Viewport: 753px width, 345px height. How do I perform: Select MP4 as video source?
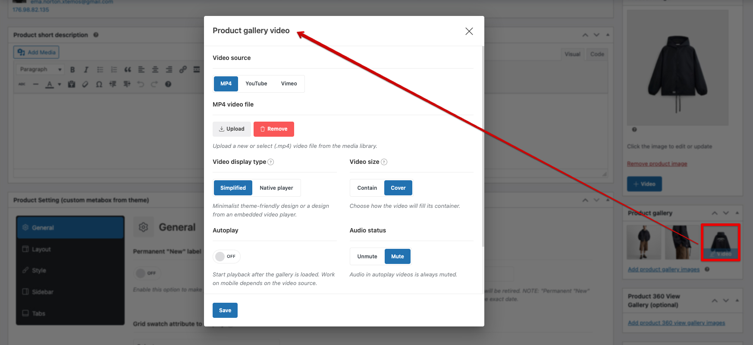click(x=226, y=84)
